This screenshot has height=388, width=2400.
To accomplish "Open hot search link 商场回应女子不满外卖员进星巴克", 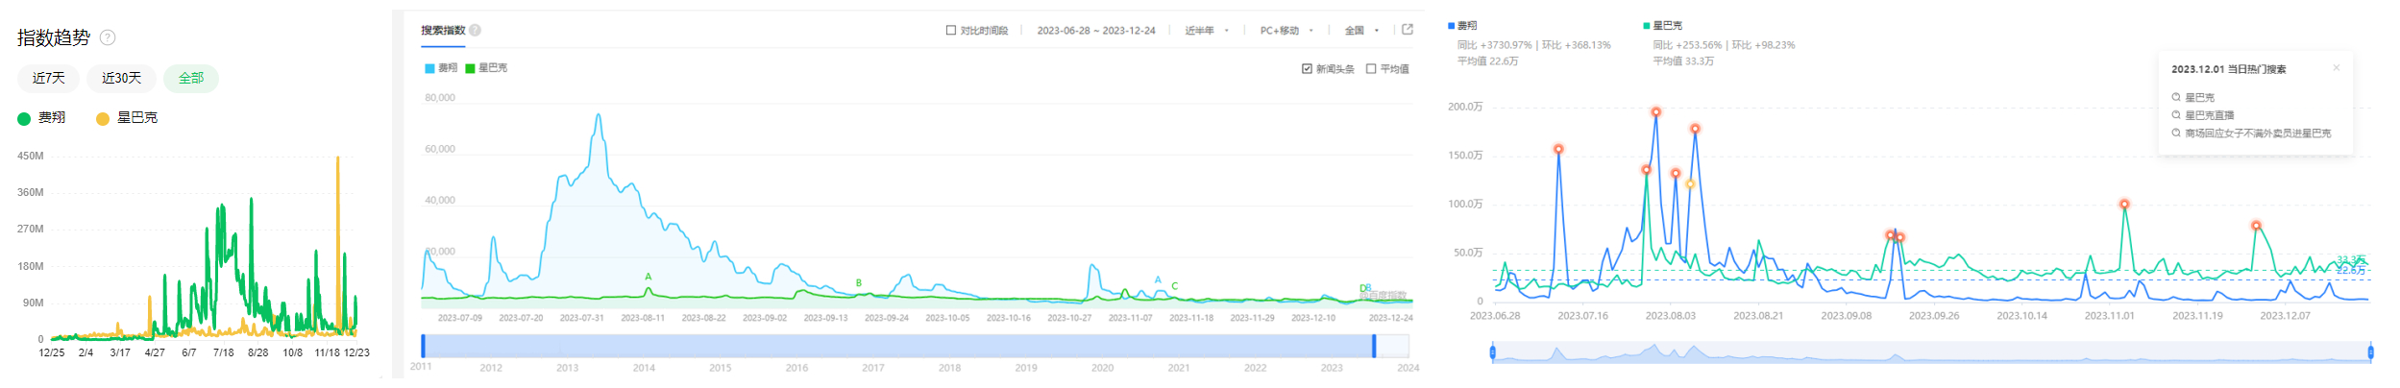I will click(x=2257, y=133).
